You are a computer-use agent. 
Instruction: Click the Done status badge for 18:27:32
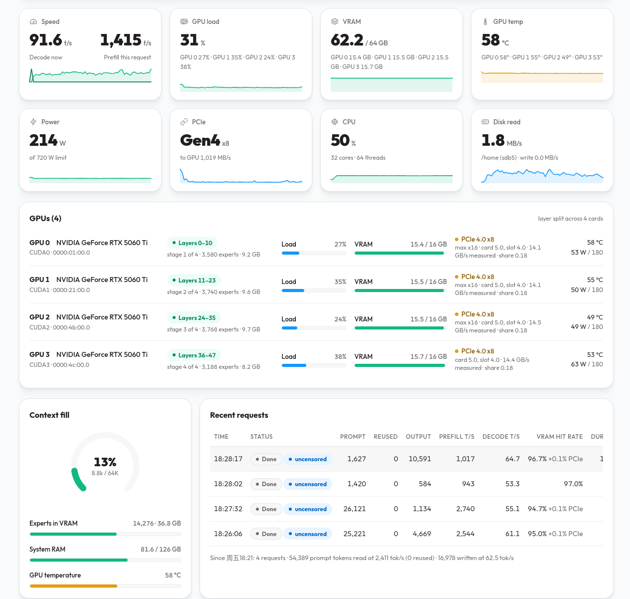266,509
